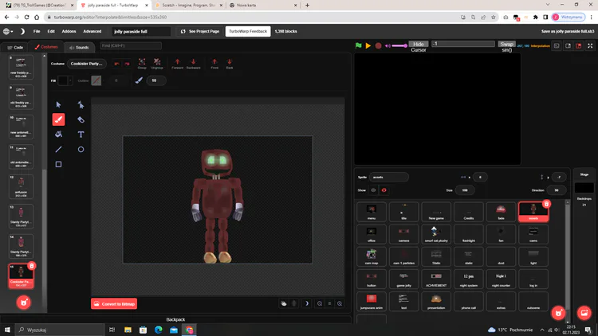The image size is (598, 336).
Task: Hide the sprite with crossed eye icon
Action: [x=384, y=190]
